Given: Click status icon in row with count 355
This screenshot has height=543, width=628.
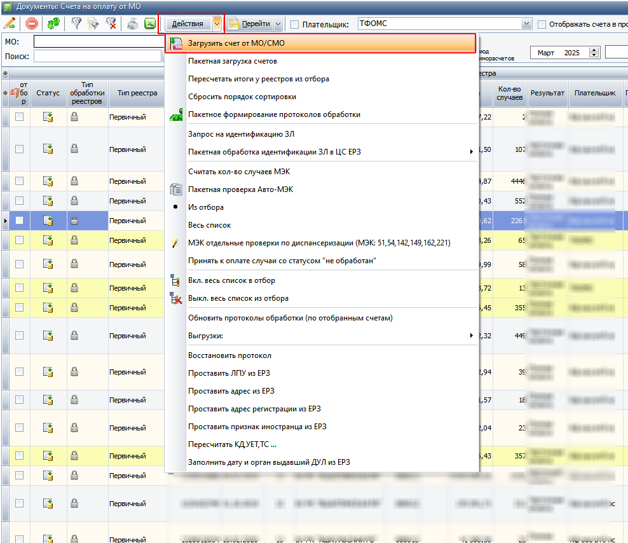Looking at the screenshot, I should point(48,307).
